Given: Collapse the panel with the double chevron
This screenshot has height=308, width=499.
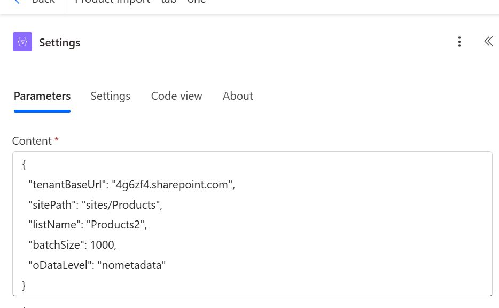Looking at the screenshot, I should (x=488, y=42).
